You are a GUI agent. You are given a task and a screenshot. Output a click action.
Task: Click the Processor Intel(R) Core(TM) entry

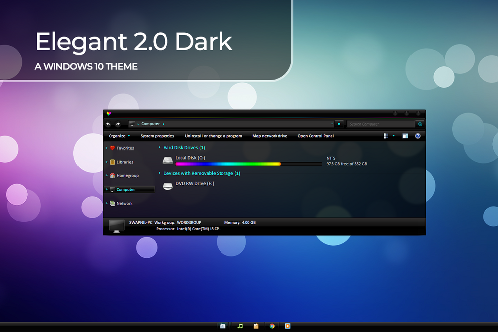[x=189, y=229]
